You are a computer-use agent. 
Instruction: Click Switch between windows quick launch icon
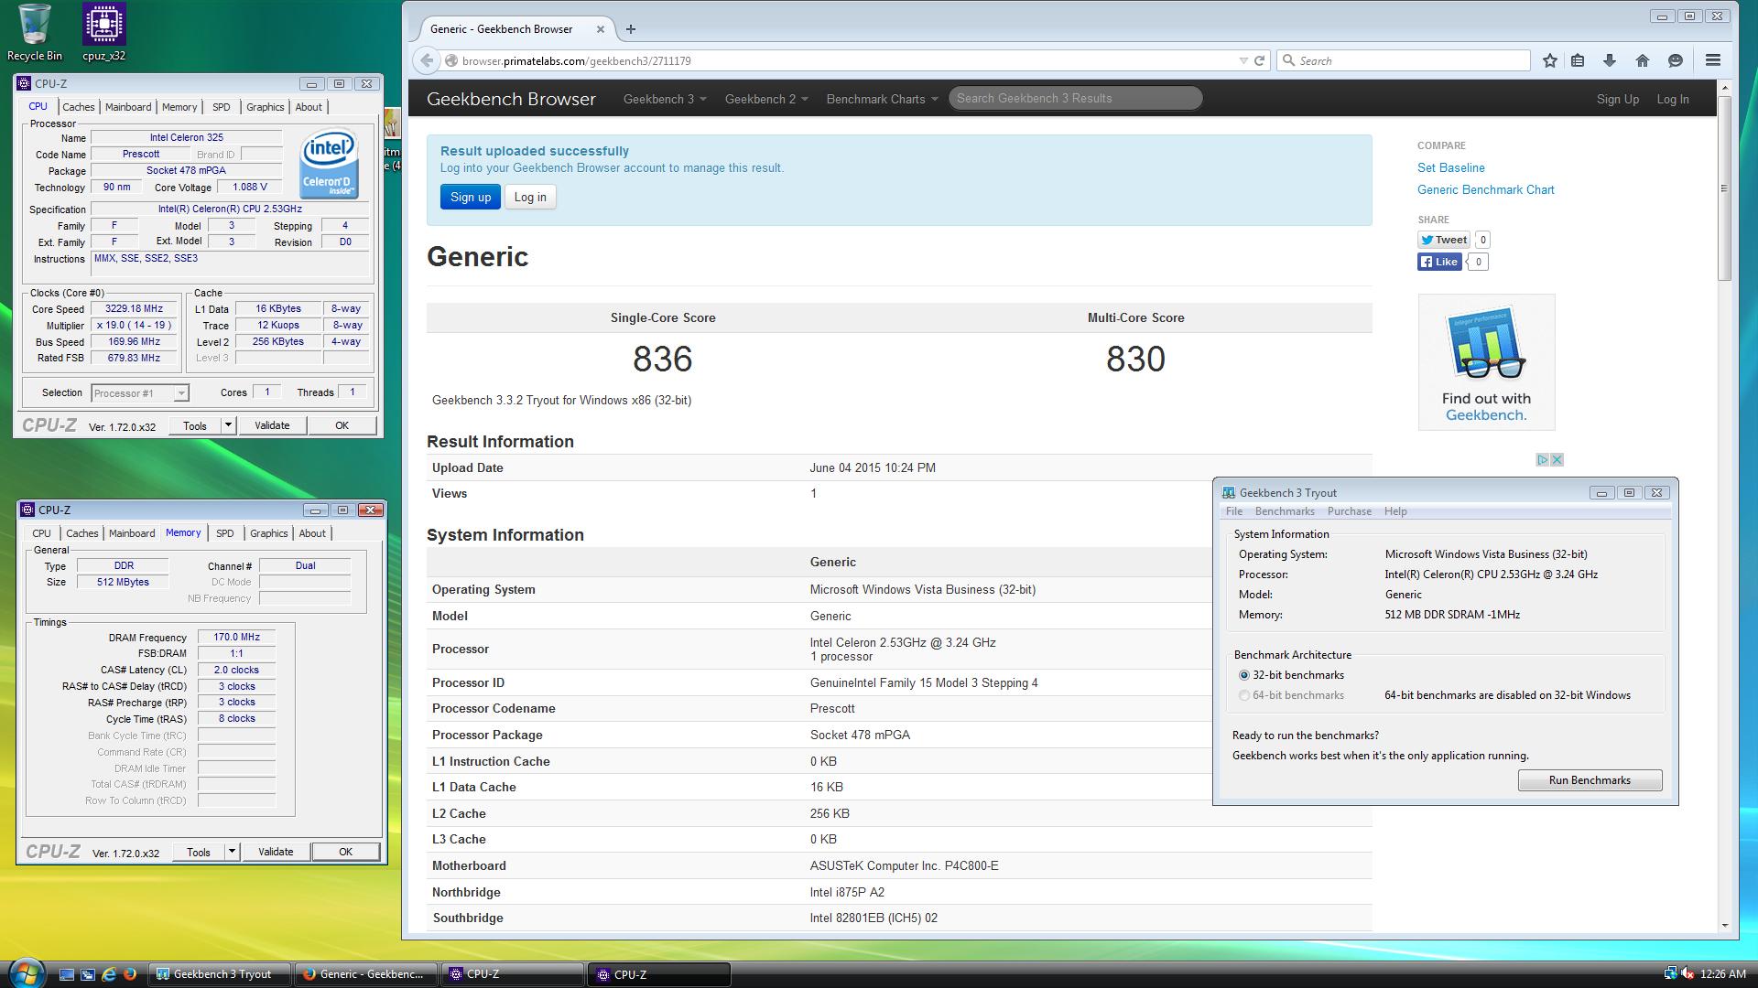pos(87,974)
